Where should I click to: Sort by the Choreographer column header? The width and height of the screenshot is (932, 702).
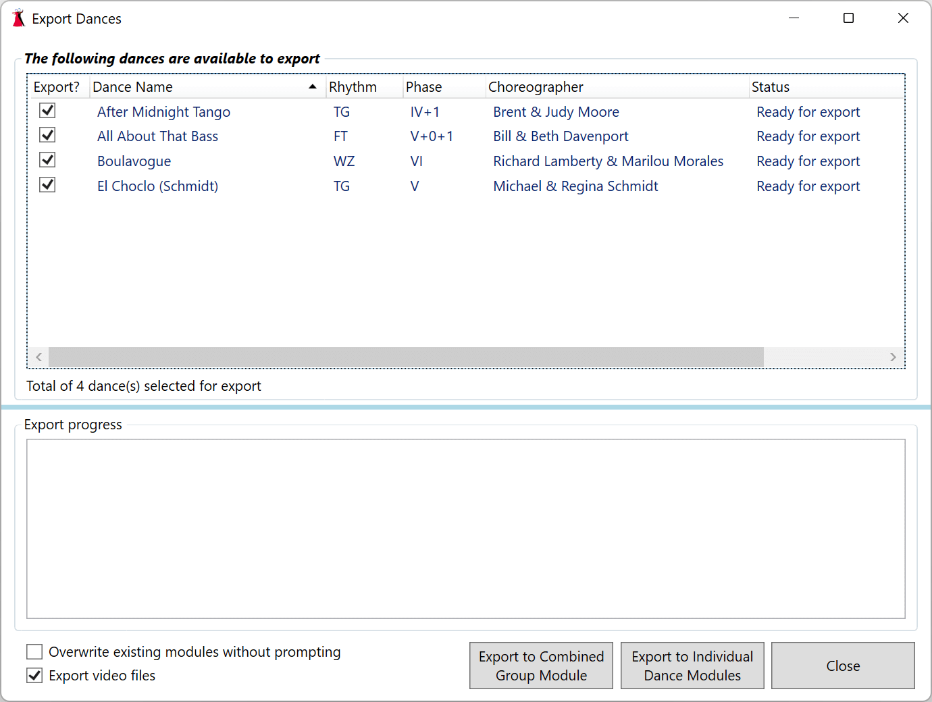point(617,87)
